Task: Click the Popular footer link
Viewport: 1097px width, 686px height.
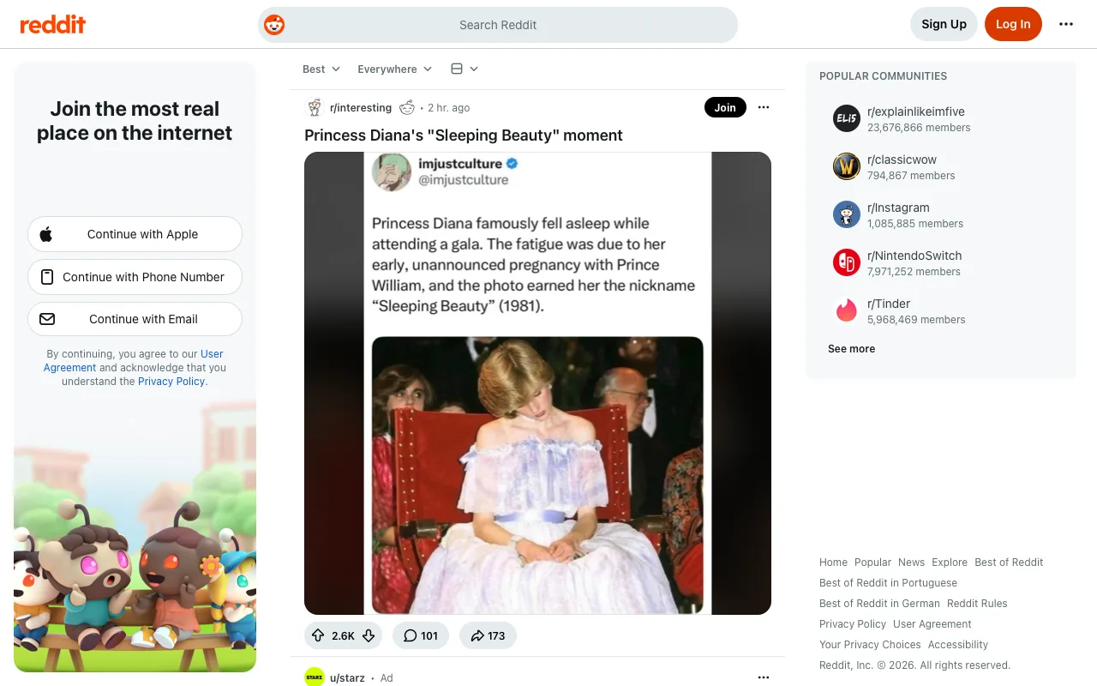Action: click(x=872, y=563)
